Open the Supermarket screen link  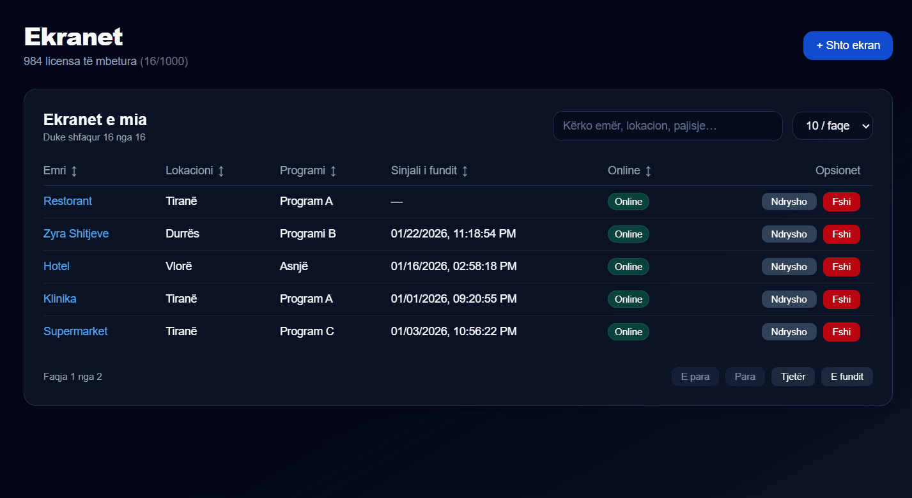[75, 331]
